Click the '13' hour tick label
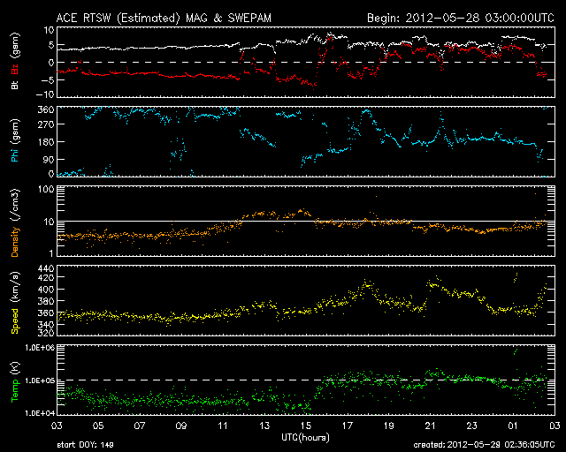The image size is (566, 452). point(264,426)
